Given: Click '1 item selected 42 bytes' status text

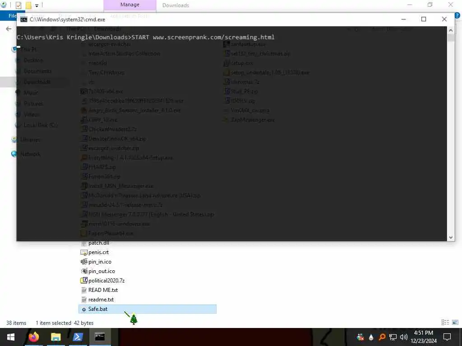Looking at the screenshot, I should point(65,323).
